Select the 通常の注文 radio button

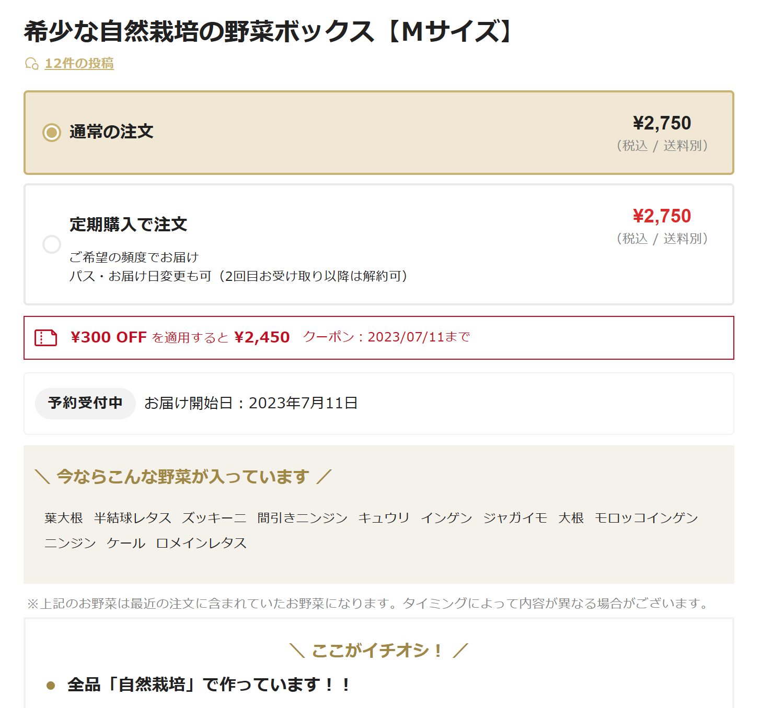tap(52, 132)
